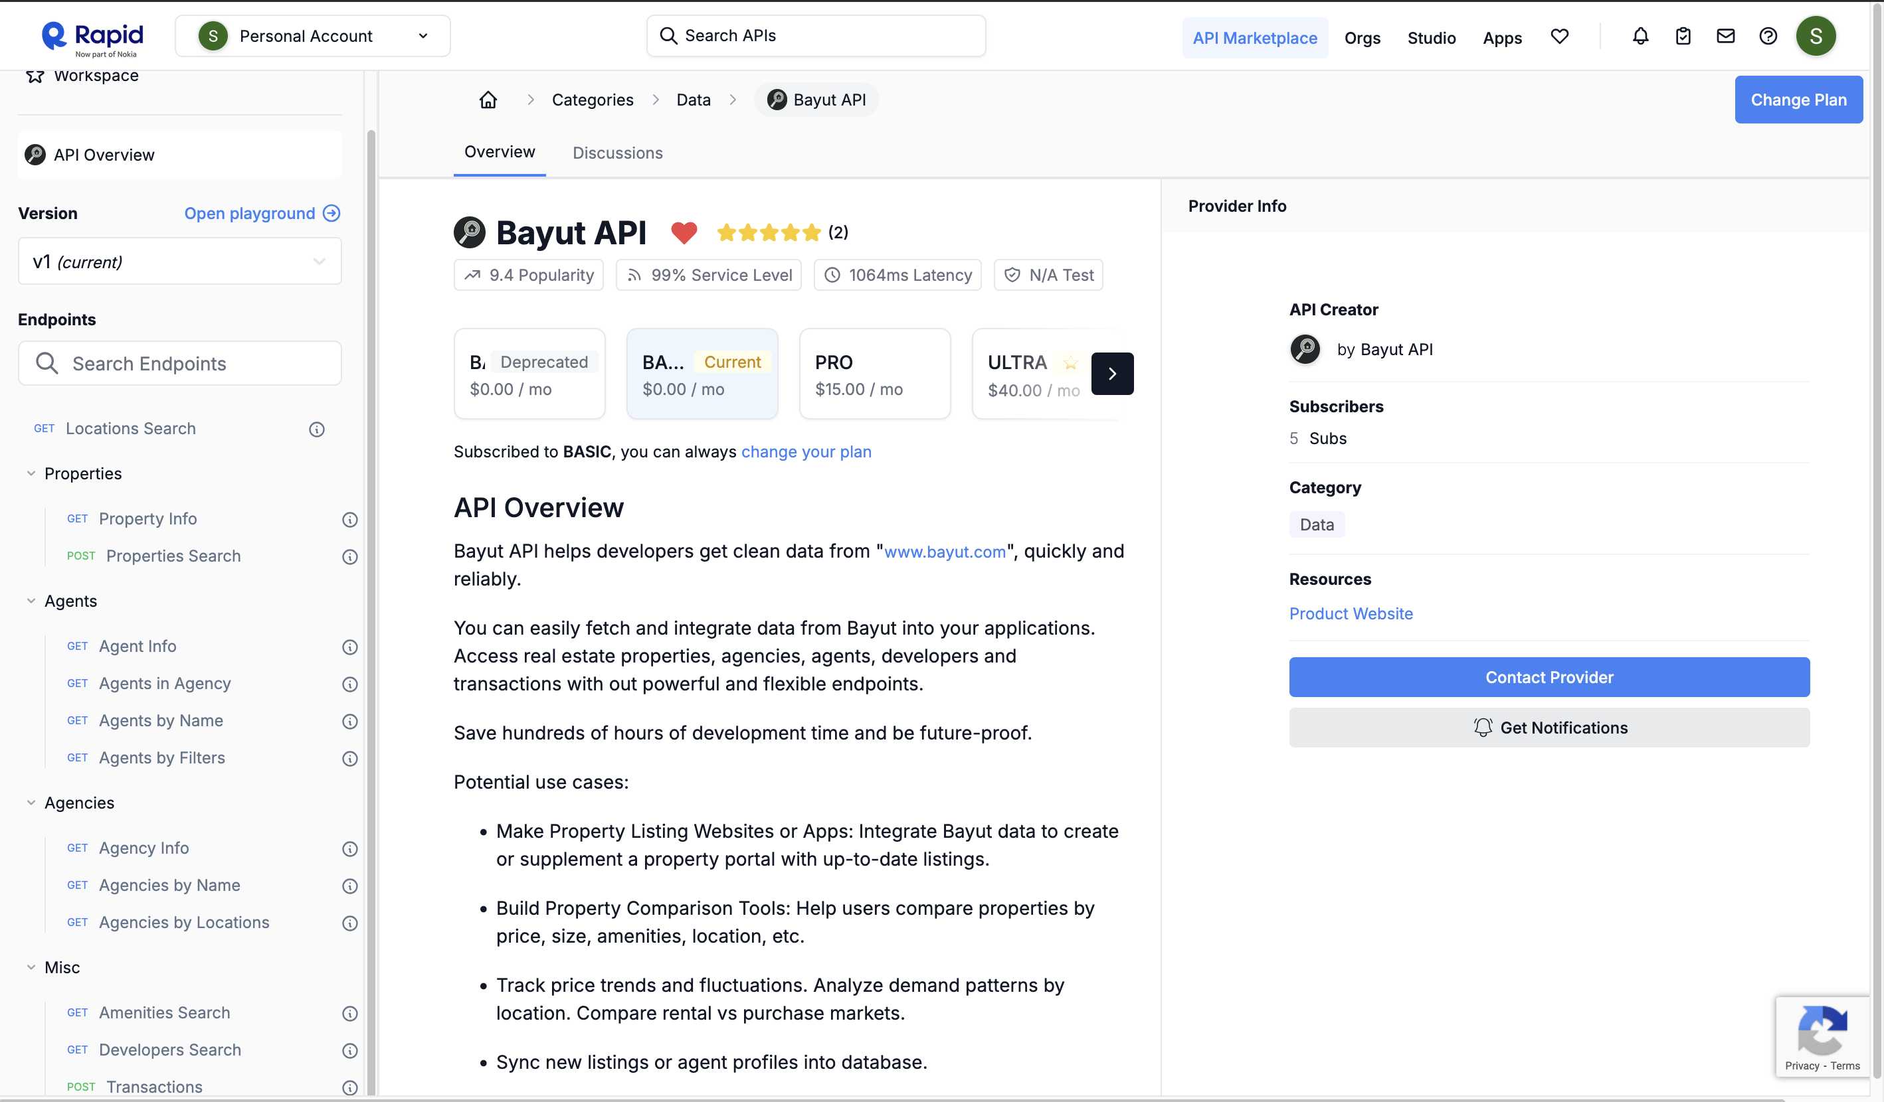Click the Rapid logo
The image size is (1884, 1102).
click(91, 36)
